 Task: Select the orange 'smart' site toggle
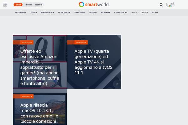18,5
